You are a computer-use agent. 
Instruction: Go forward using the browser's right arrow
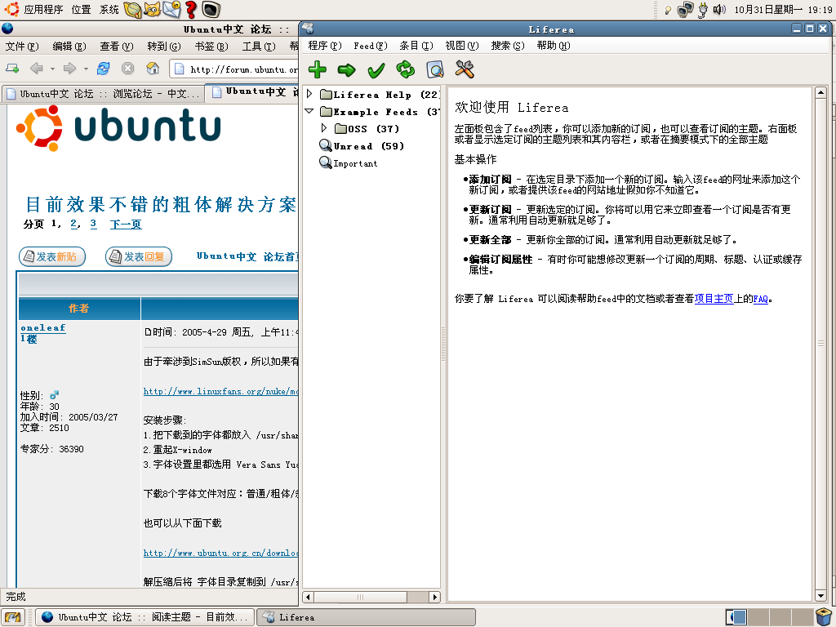[69, 69]
